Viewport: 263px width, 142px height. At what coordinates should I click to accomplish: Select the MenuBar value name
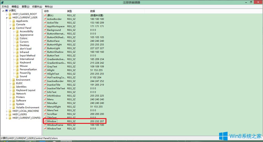point(52,103)
